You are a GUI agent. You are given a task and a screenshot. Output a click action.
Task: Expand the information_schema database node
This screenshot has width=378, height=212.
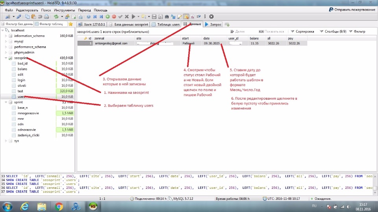[x=6, y=36]
